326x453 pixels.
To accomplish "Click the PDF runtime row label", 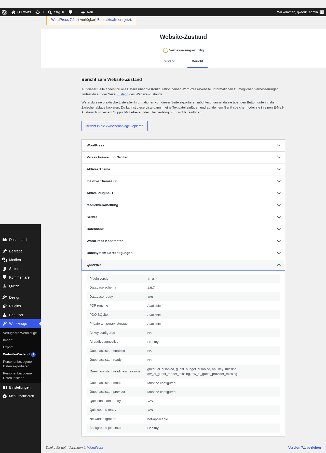I will [99, 306].
